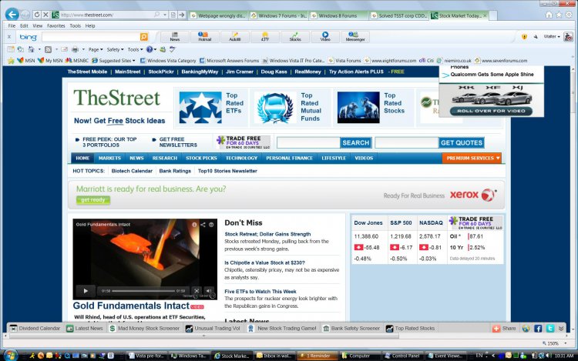Open Messenger from the Bing bar
This screenshot has width=578, height=361.
[355, 37]
